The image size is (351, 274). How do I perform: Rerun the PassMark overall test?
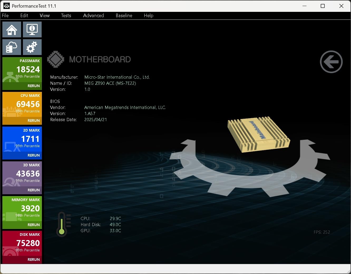34,86
